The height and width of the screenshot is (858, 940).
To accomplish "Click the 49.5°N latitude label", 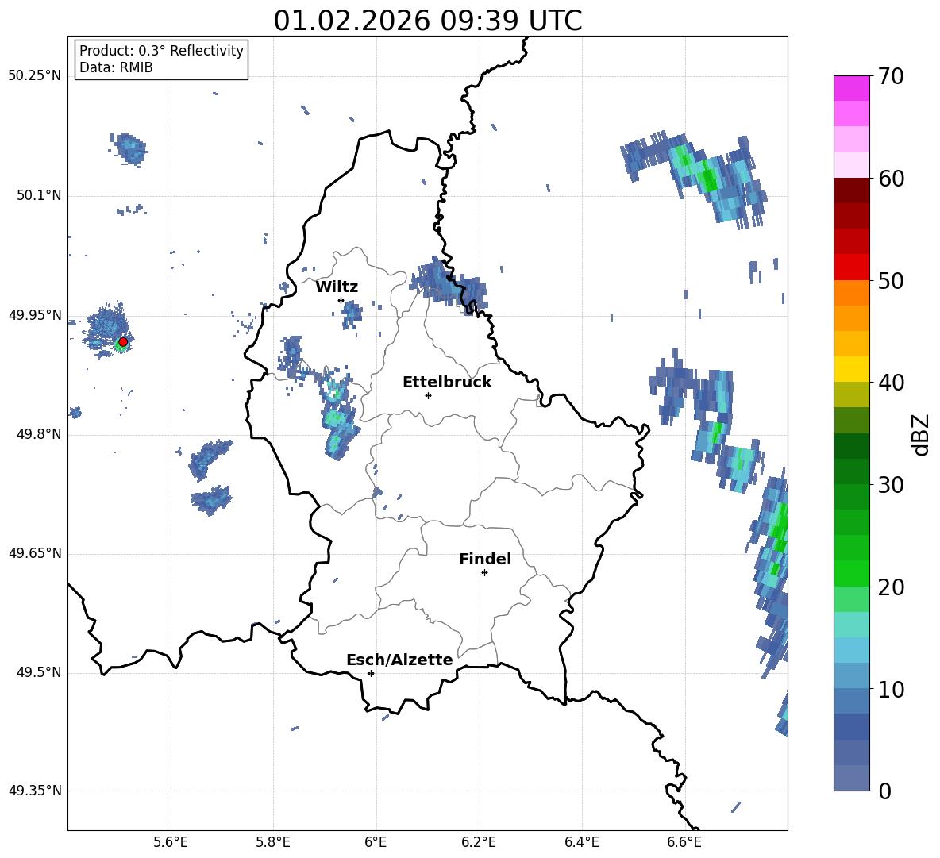I will (39, 673).
